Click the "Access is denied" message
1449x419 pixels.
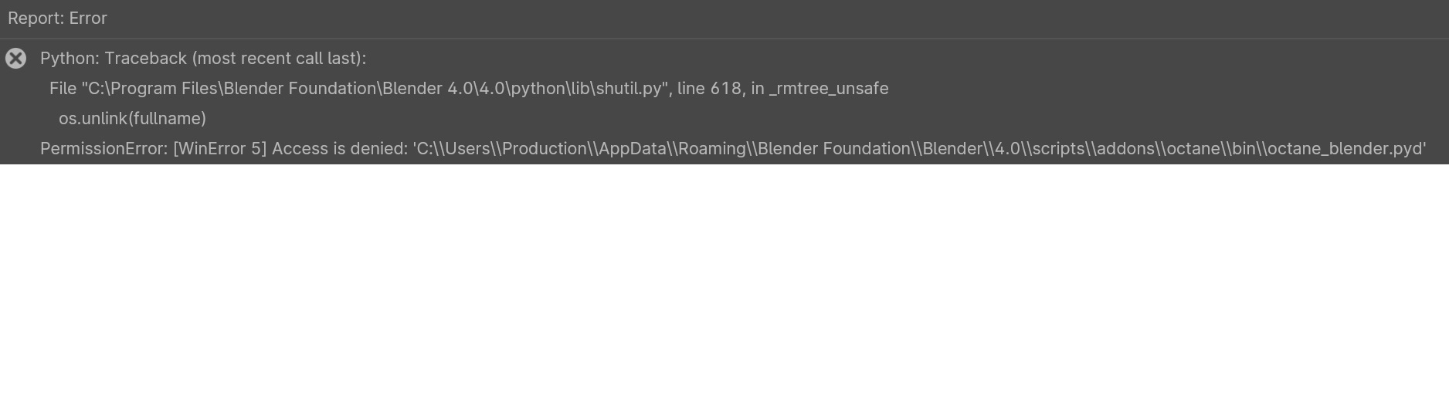[338, 149]
